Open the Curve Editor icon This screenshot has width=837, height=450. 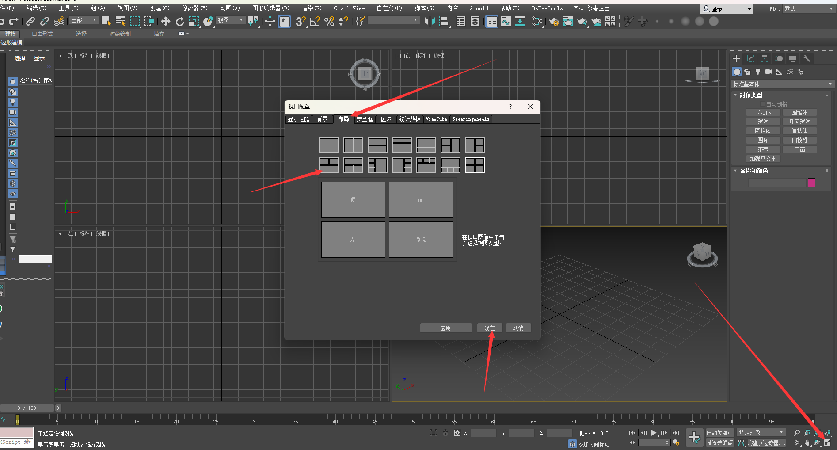[x=506, y=21]
